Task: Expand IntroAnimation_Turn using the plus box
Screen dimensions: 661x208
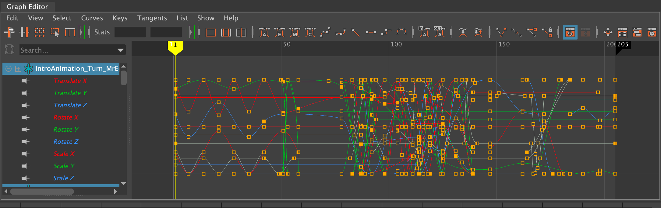Action: pyautogui.click(x=18, y=69)
